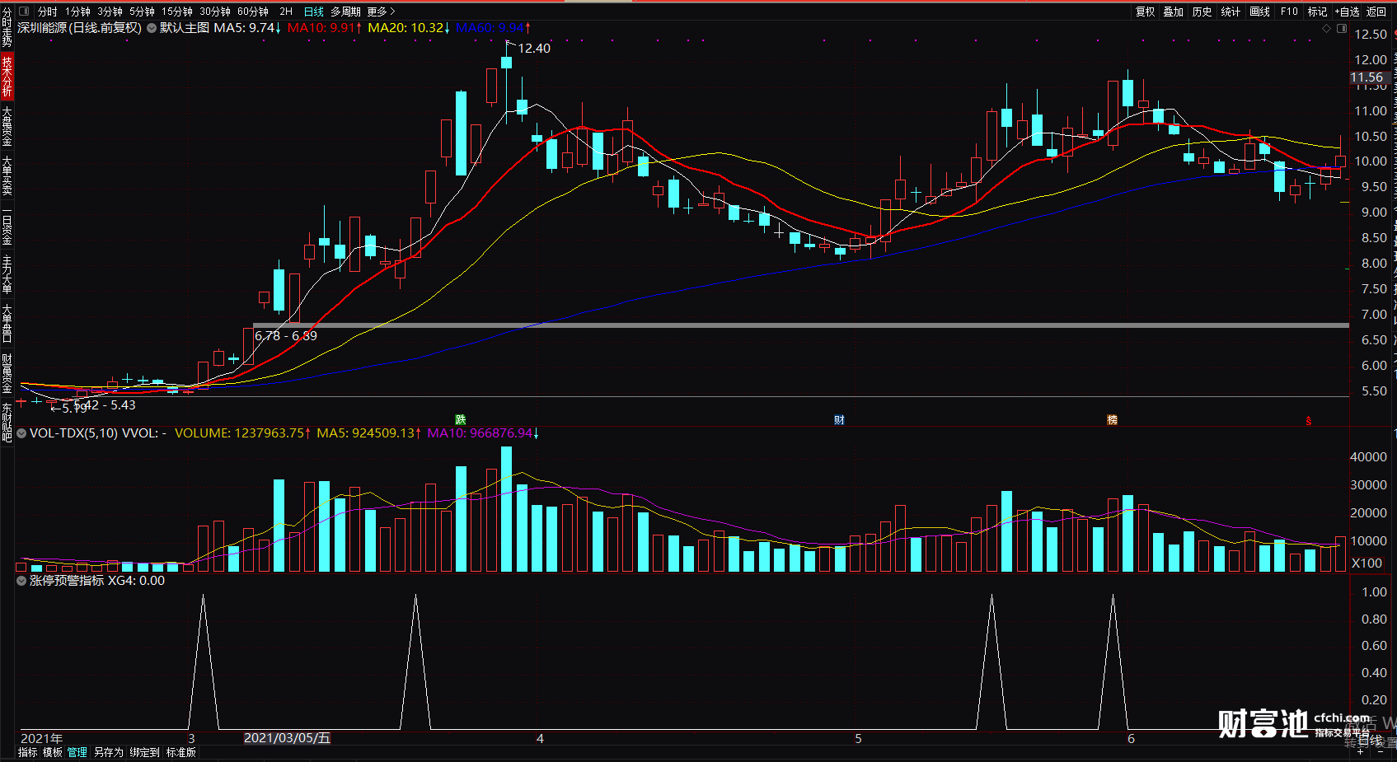Viewport: 1397px width, 762px height.
Task: Click 管理 in bottom toolbar
Action: click(77, 752)
